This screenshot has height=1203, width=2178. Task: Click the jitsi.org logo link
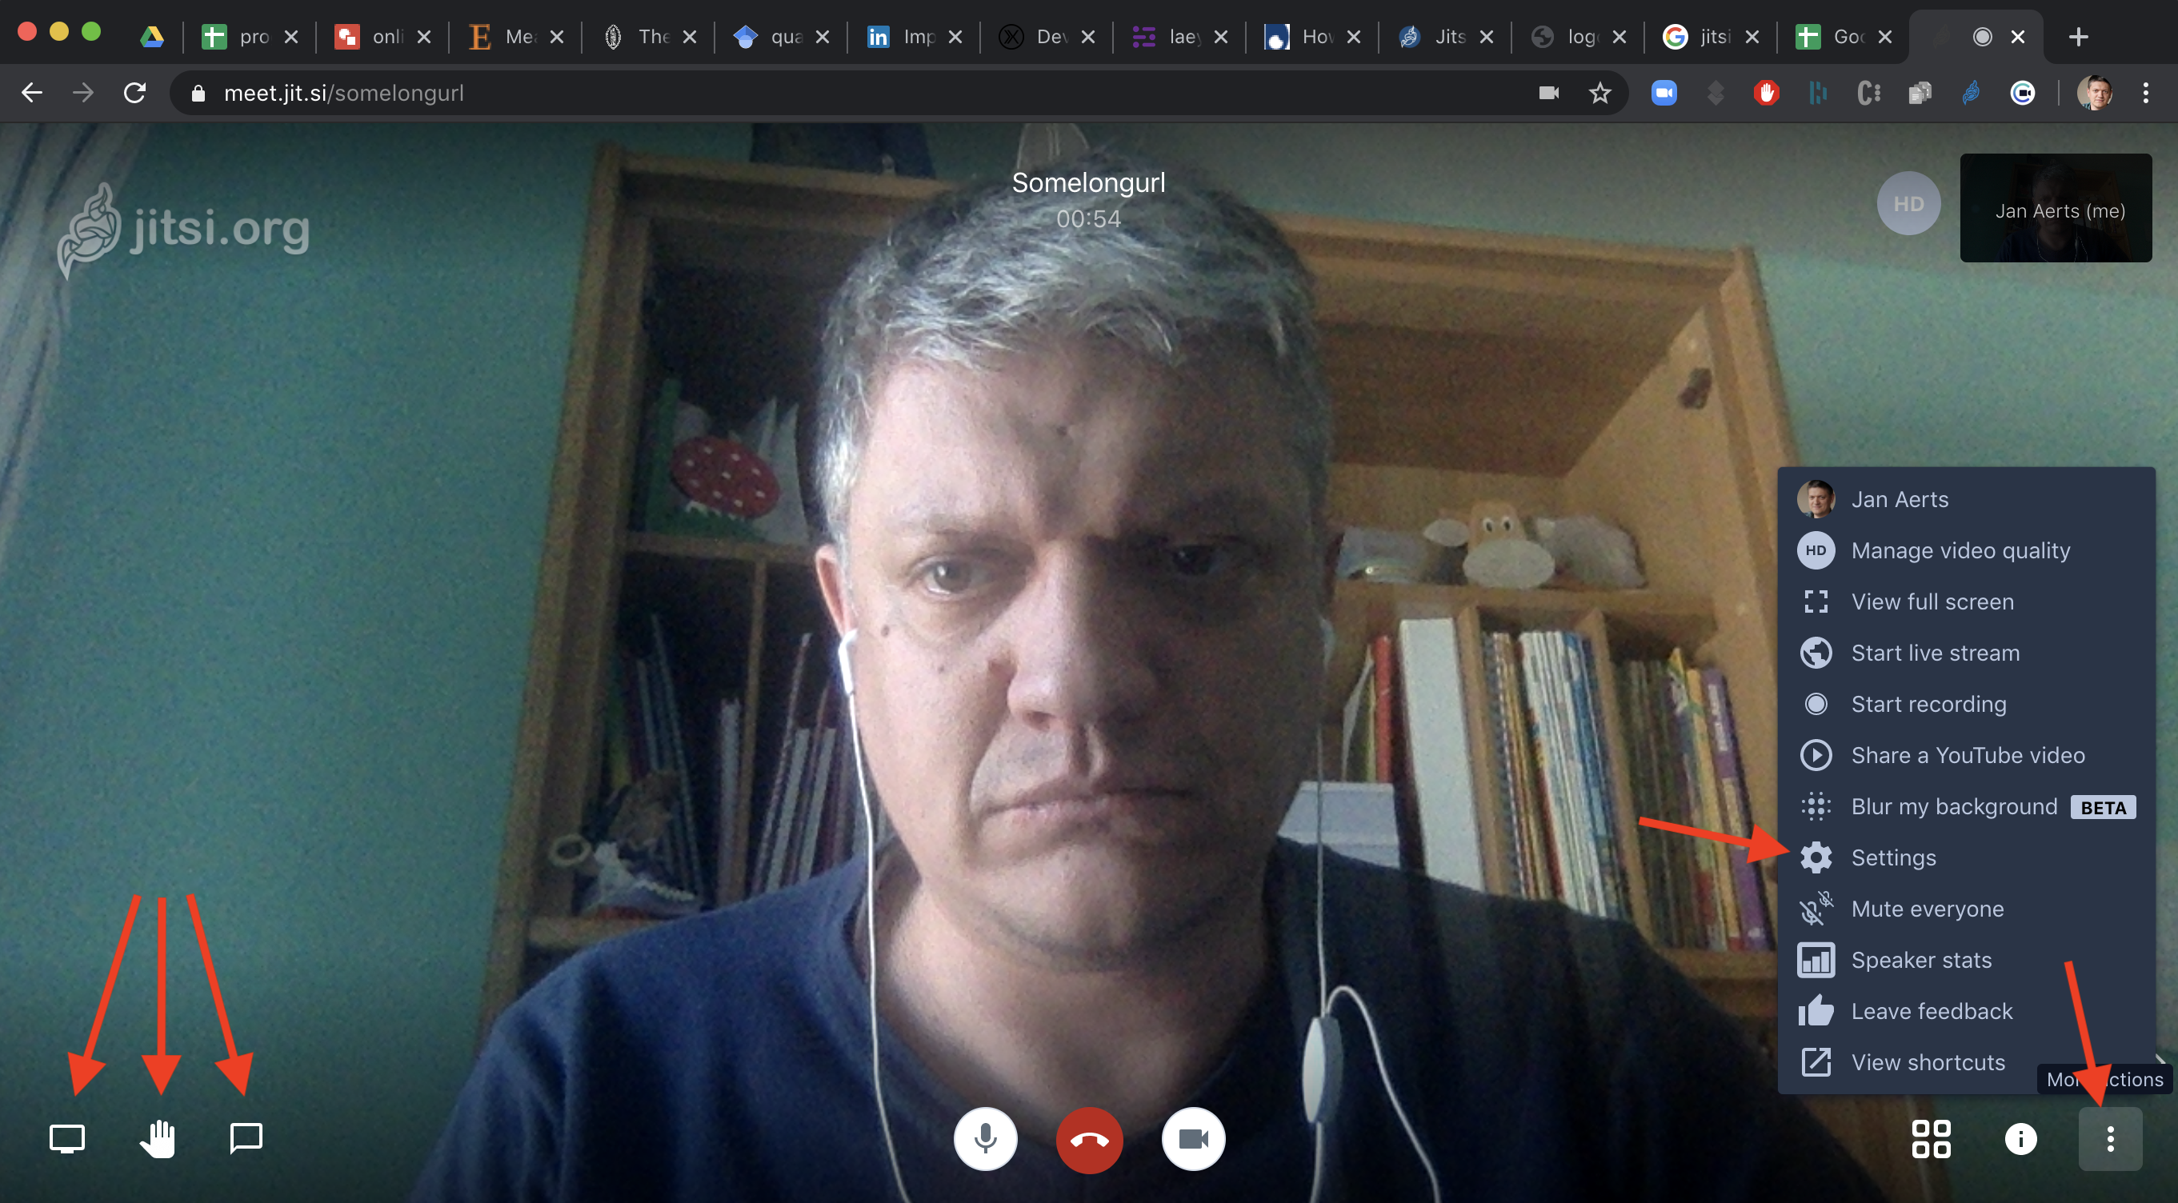[x=184, y=230]
